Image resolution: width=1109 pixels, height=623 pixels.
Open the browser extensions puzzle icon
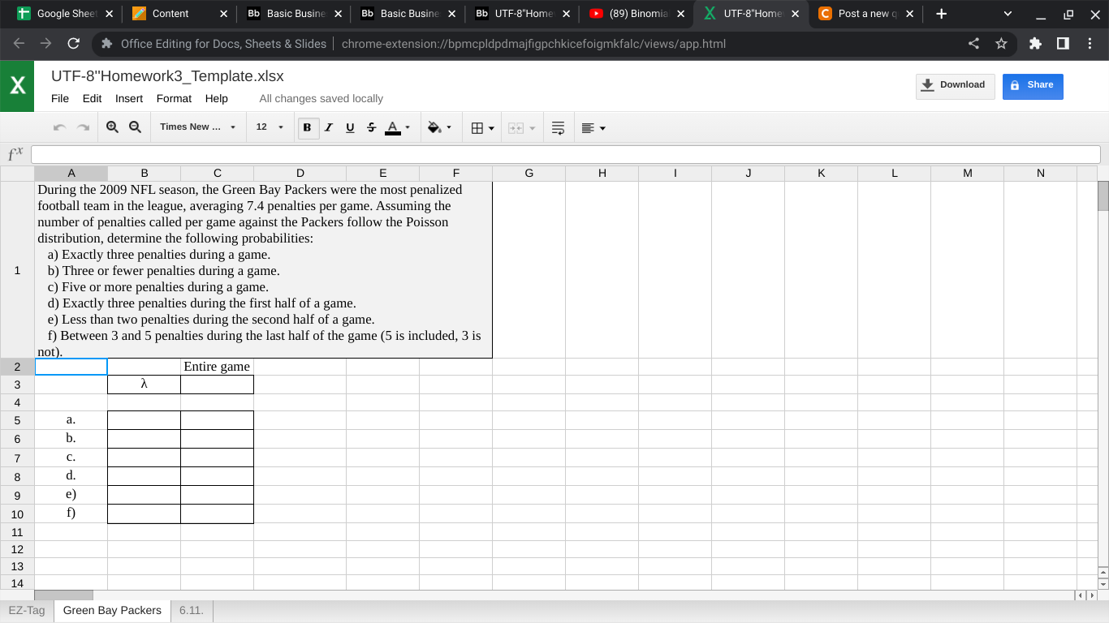(1035, 44)
